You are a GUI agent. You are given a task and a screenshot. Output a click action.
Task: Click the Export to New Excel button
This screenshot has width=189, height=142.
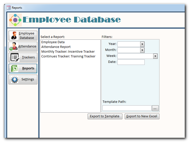coord(142,116)
